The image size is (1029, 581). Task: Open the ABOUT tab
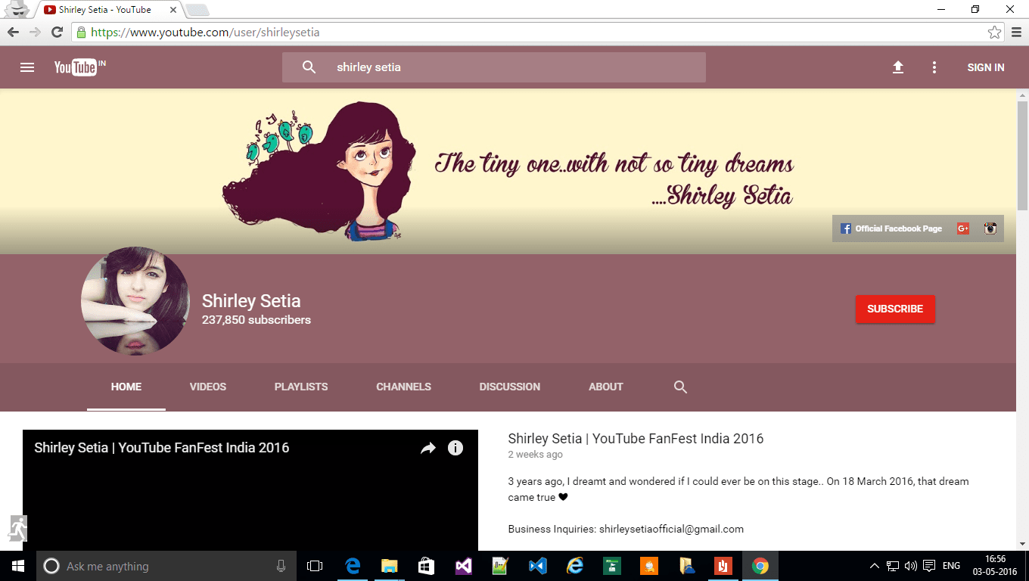coord(606,387)
